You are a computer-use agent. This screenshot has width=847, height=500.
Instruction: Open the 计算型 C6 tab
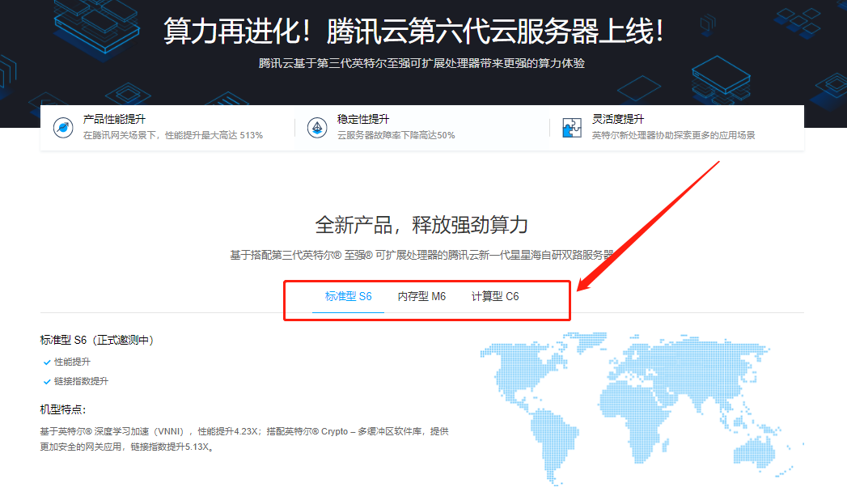495,296
